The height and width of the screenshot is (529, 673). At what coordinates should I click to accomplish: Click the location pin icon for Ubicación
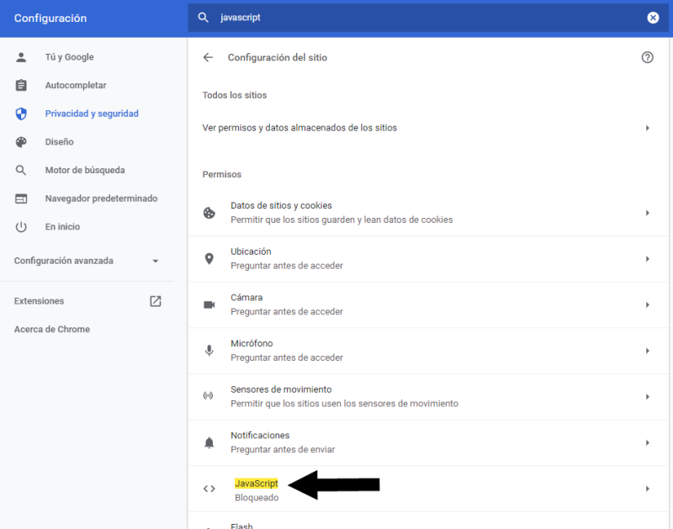point(209,259)
